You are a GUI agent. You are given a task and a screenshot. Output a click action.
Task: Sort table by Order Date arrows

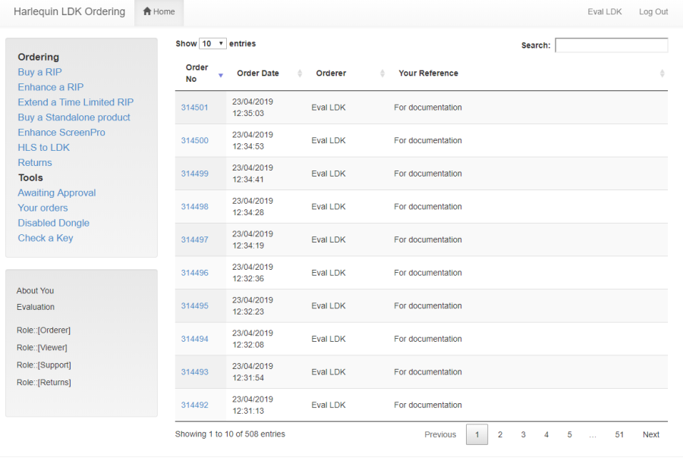tap(299, 74)
